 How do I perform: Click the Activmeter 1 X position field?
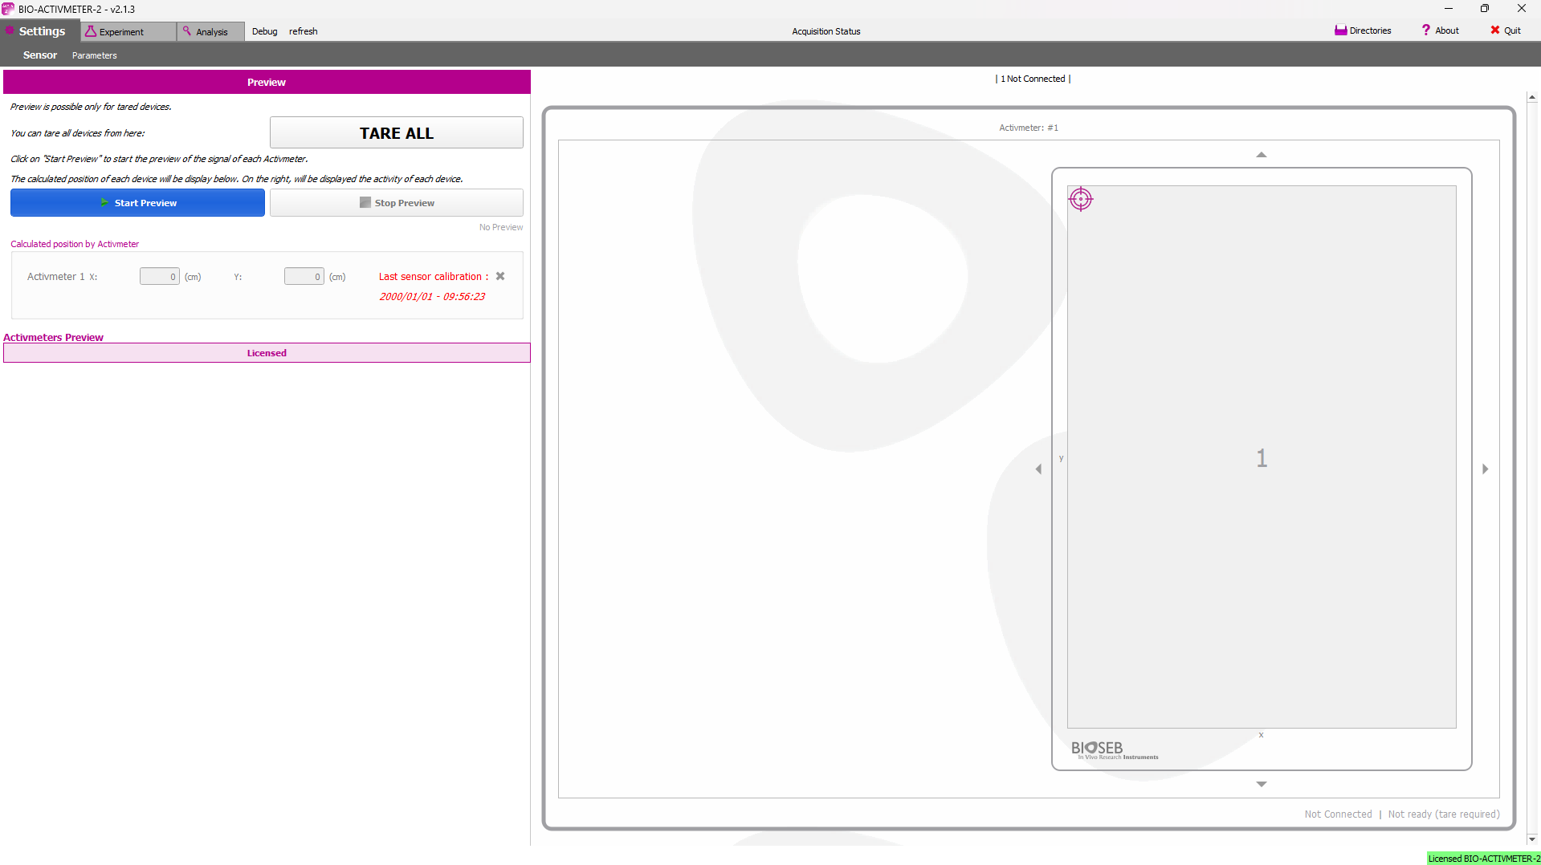(x=159, y=277)
